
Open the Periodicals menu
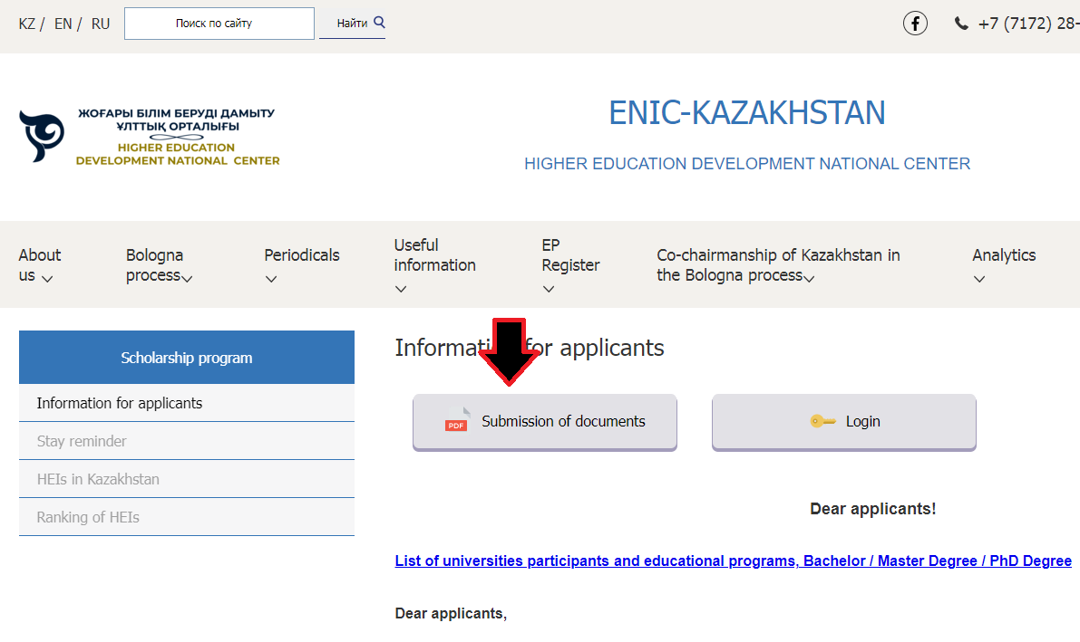(x=302, y=265)
